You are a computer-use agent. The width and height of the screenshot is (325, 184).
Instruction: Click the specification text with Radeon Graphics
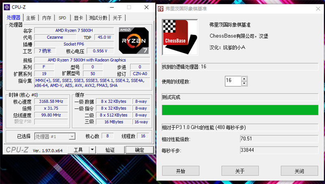(x=92, y=60)
